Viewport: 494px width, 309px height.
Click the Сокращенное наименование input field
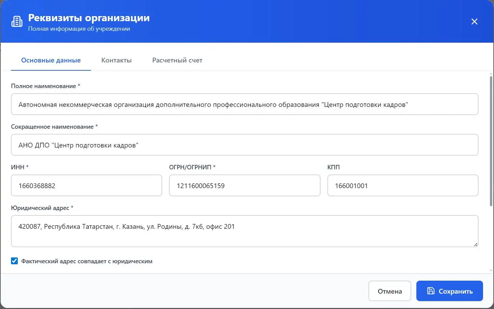coord(245,145)
